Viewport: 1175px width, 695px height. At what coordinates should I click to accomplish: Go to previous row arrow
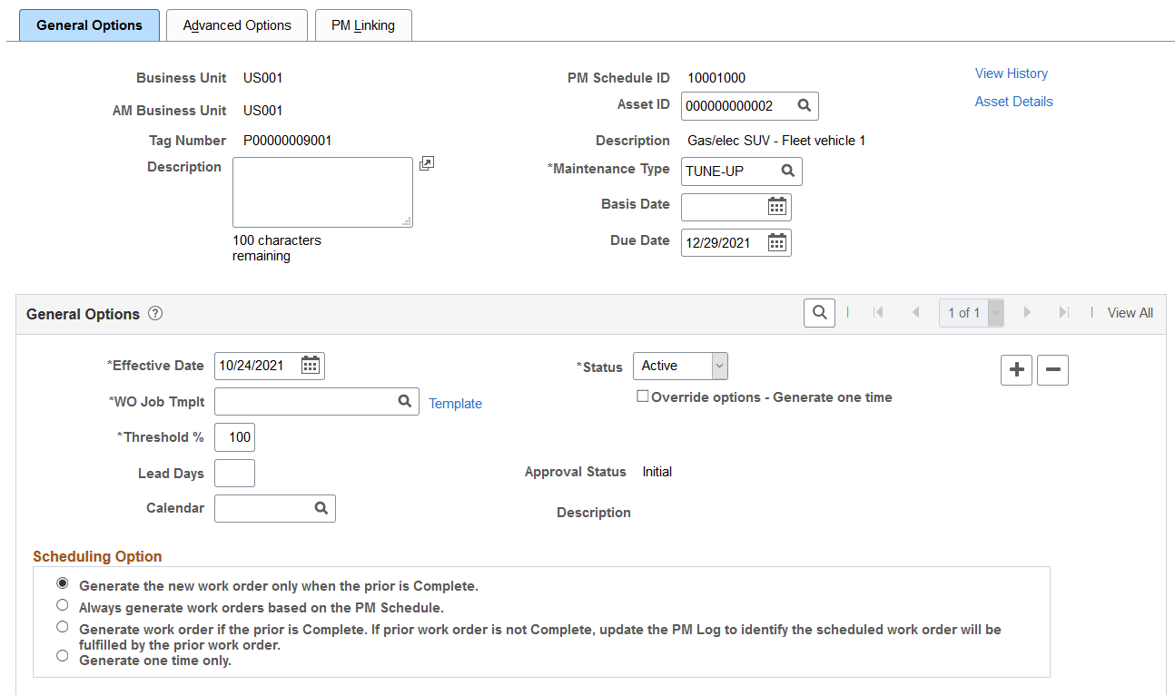pyautogui.click(x=914, y=312)
